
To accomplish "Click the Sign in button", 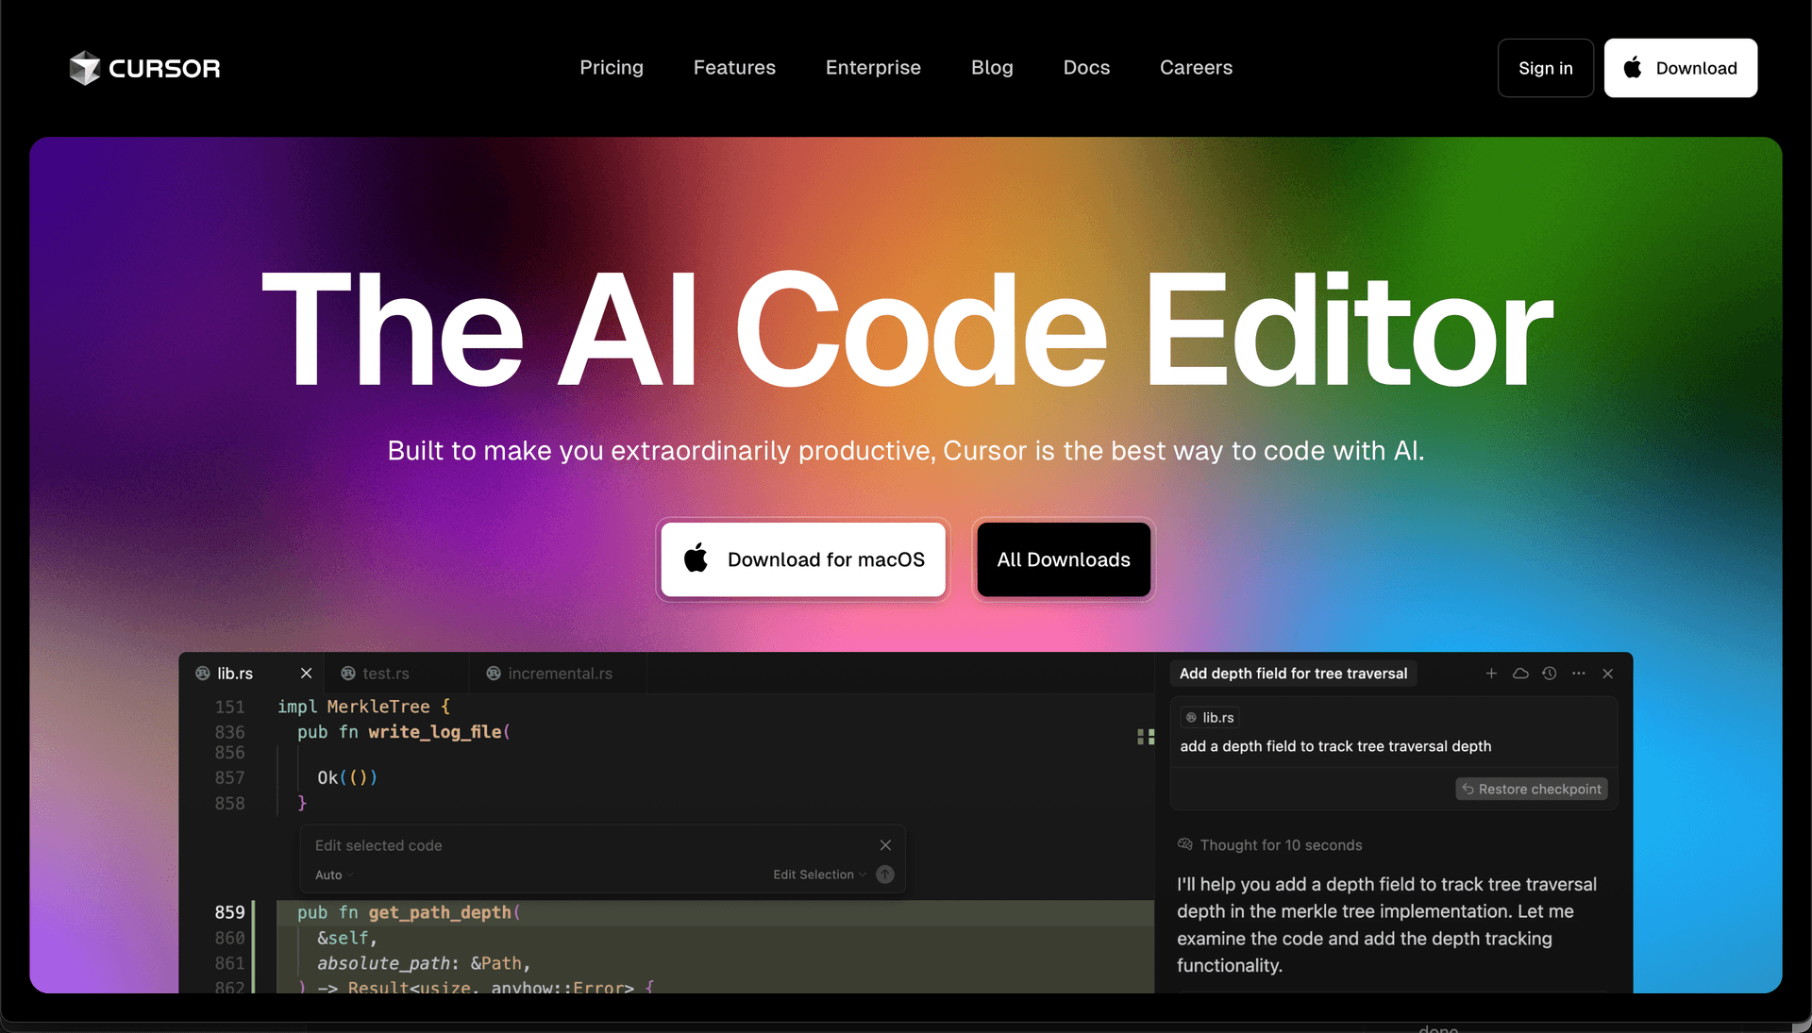I will coord(1545,67).
